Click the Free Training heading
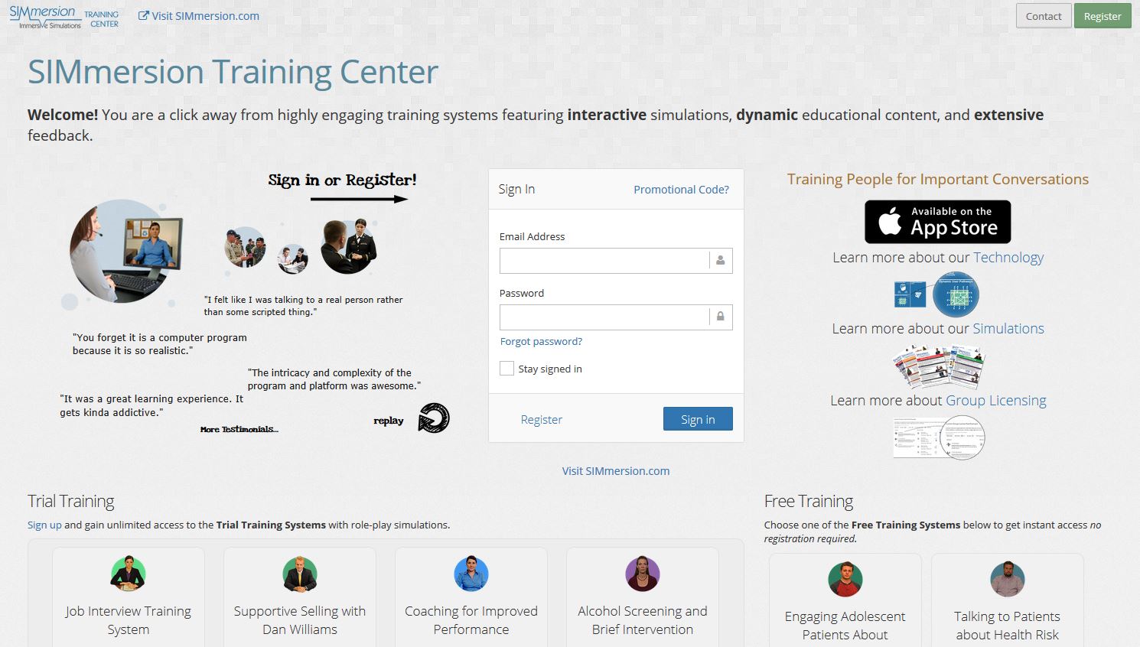The width and height of the screenshot is (1140, 647). [x=809, y=502]
